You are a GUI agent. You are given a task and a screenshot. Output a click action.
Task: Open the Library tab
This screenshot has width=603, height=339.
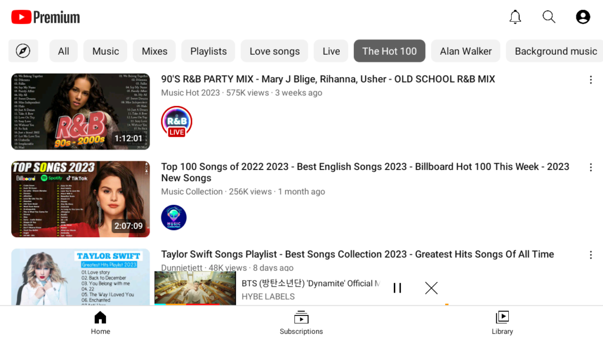(x=502, y=323)
